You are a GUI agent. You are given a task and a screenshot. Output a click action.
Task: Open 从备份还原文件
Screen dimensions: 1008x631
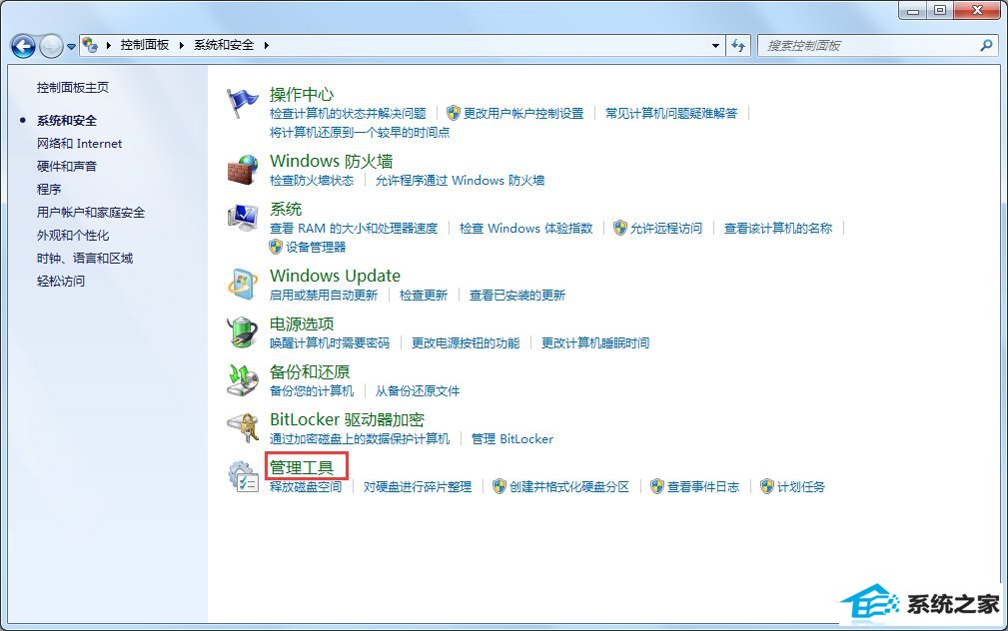(x=418, y=390)
